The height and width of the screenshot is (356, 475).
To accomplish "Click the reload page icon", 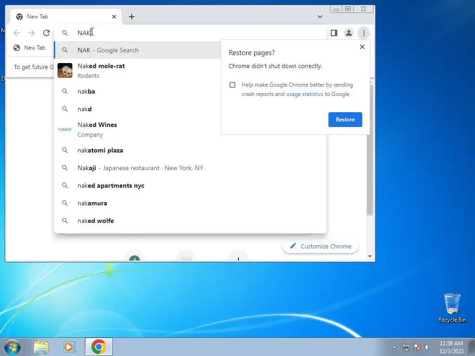I will [x=46, y=33].
